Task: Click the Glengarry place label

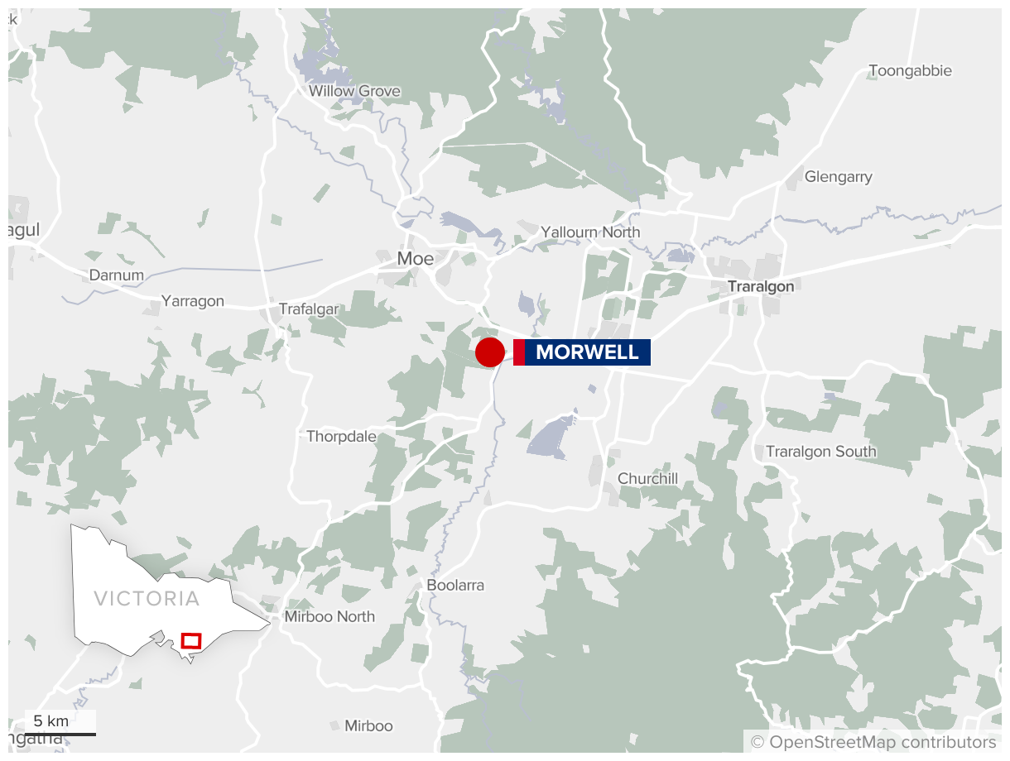Action: pyautogui.click(x=839, y=177)
